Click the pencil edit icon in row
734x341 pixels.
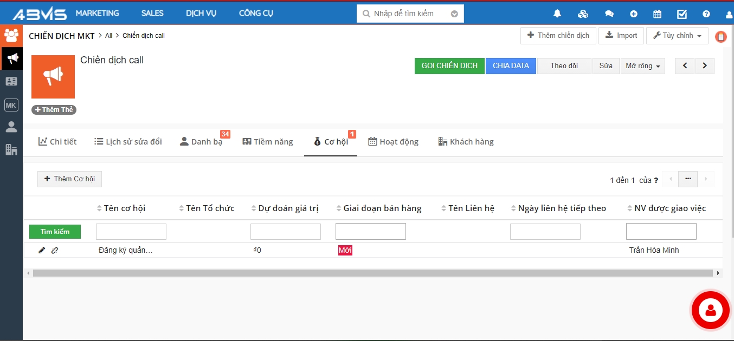42,250
